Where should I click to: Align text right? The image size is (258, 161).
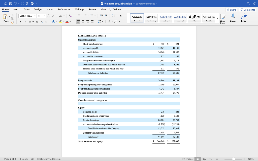tap(88, 22)
